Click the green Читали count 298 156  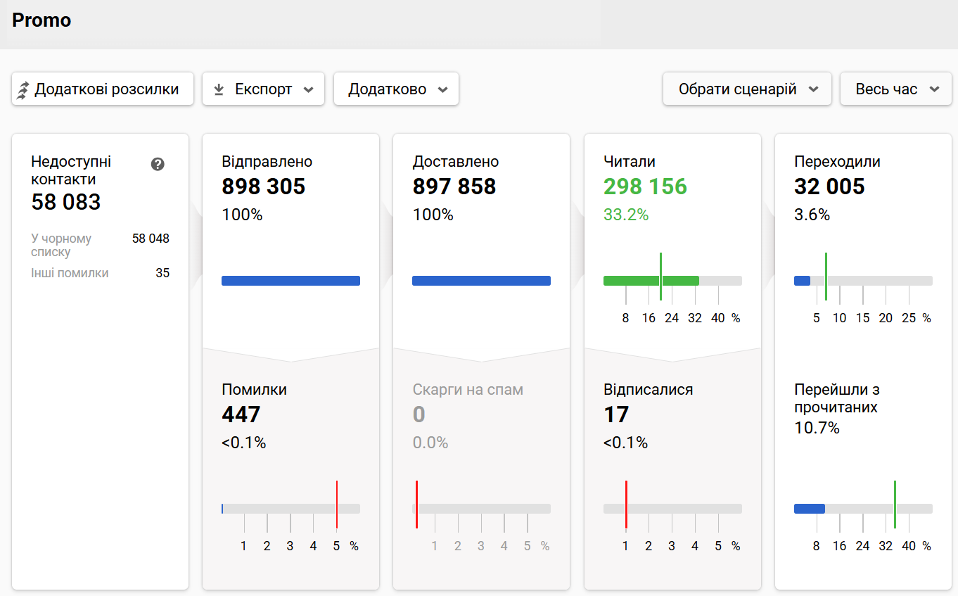645,186
